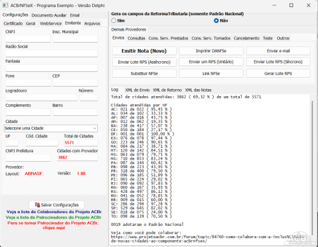Click the Salvar Configurações button

57,205
